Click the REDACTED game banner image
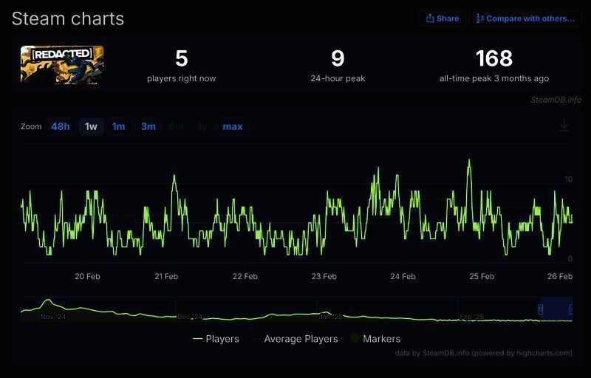The image size is (591, 378). pyautogui.click(x=62, y=65)
